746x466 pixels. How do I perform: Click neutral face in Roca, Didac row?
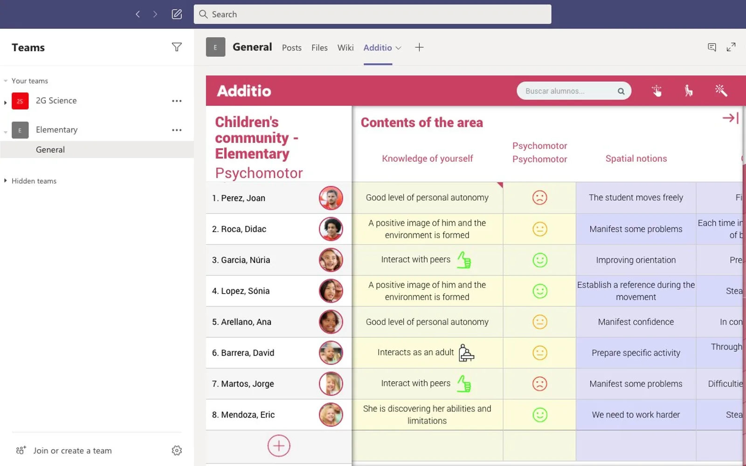click(x=539, y=229)
